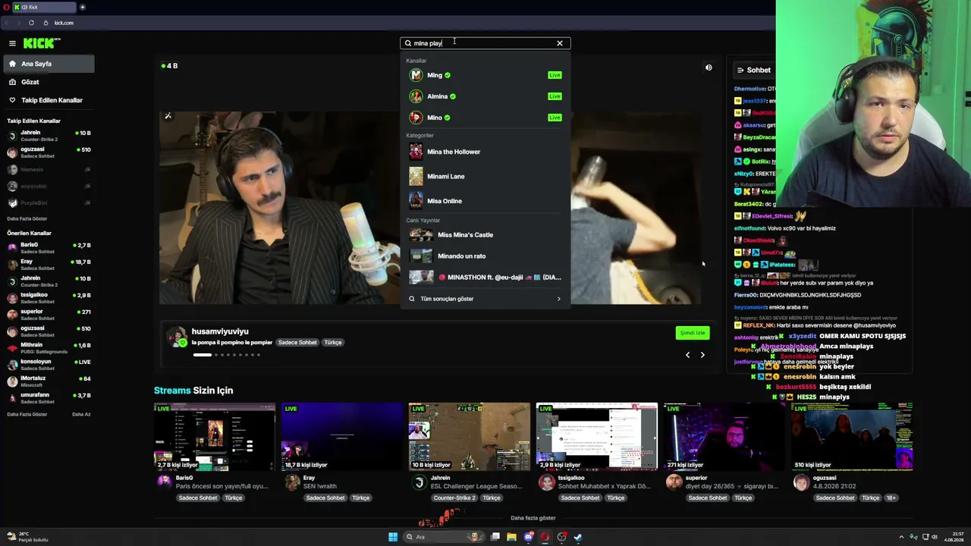Open the Minando un rato stream result
This screenshot has height=546, width=971.
(485, 256)
